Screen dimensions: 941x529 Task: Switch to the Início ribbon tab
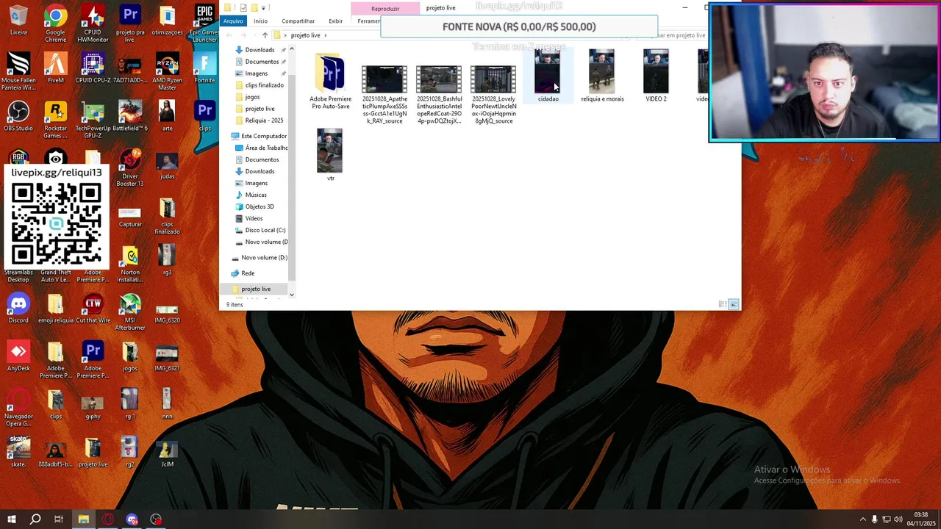click(x=260, y=21)
